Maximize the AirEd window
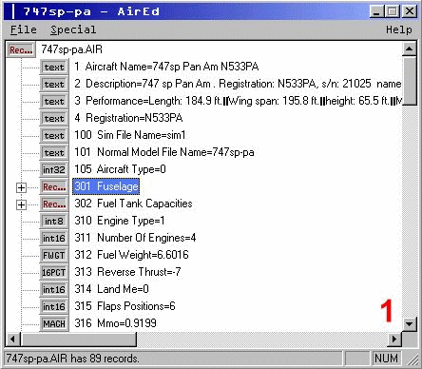This screenshot has width=422, height=369. pos(393,11)
